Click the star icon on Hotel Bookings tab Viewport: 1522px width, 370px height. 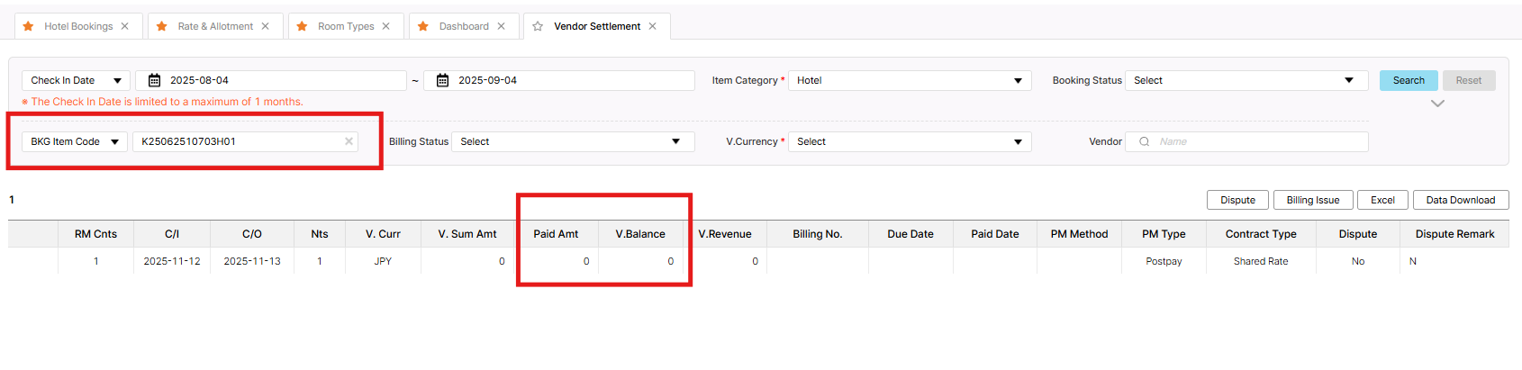[x=28, y=26]
